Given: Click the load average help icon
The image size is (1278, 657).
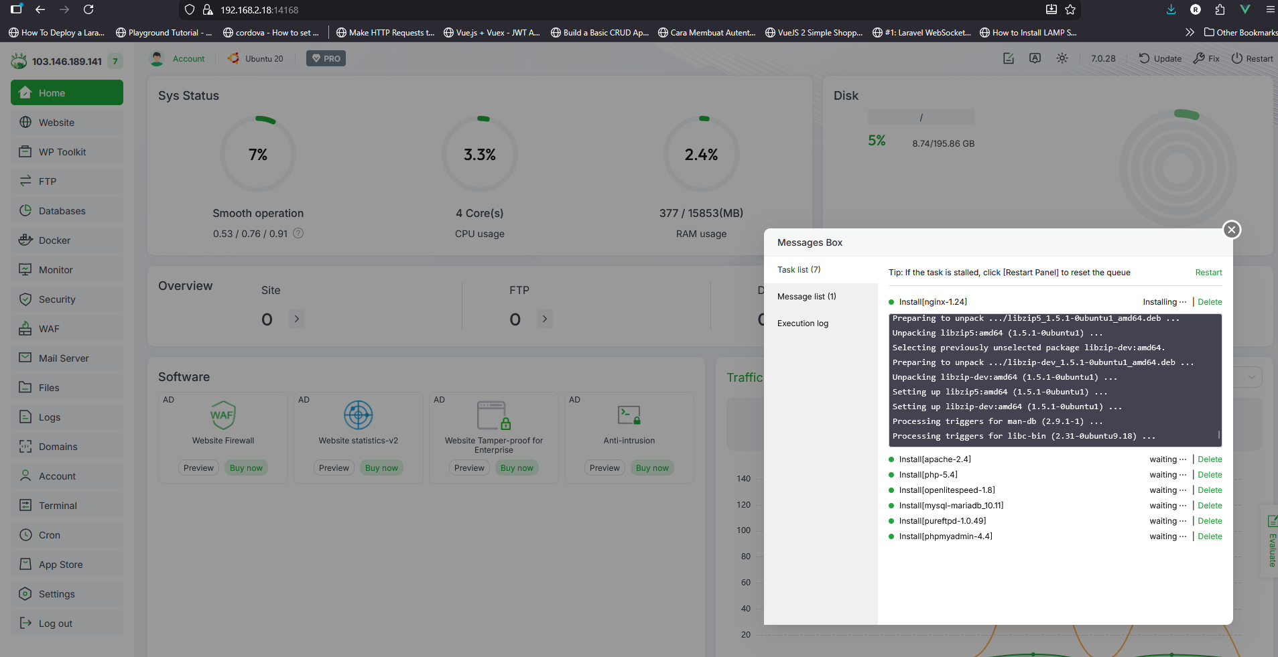Looking at the screenshot, I should pos(299,234).
